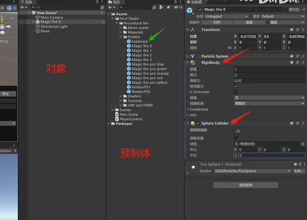Click the physics material object picker circle
Screen dimensions: 307x220
pyautogui.click(x=303, y=144)
